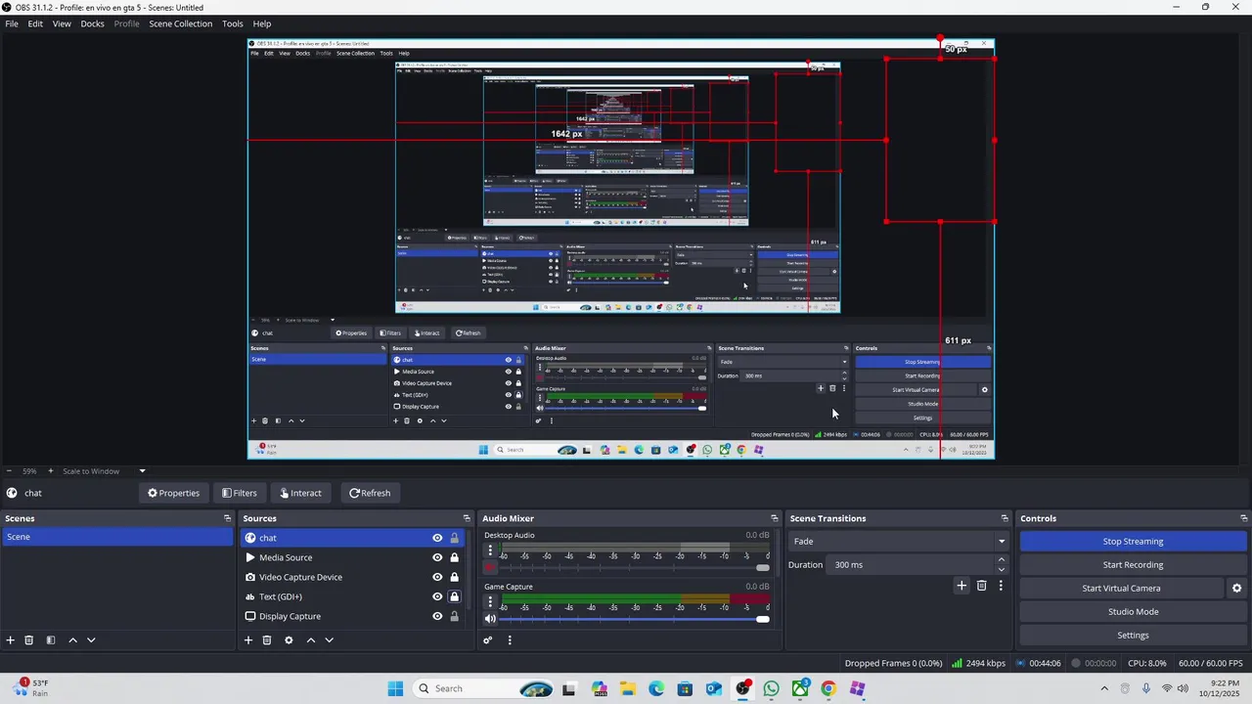Open source properties gear in Sources toolbar
The height and width of the screenshot is (704, 1252).
289,640
